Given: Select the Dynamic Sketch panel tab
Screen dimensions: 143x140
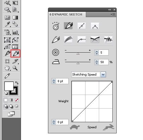Looking at the screenshot, I should tap(67, 15).
